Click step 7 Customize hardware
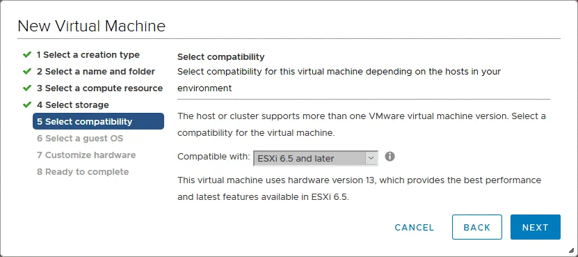Viewport: 578px width, 257px height. click(x=86, y=155)
